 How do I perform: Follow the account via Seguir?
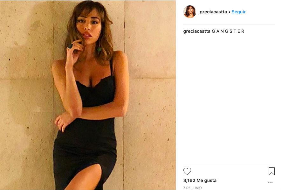(x=238, y=12)
